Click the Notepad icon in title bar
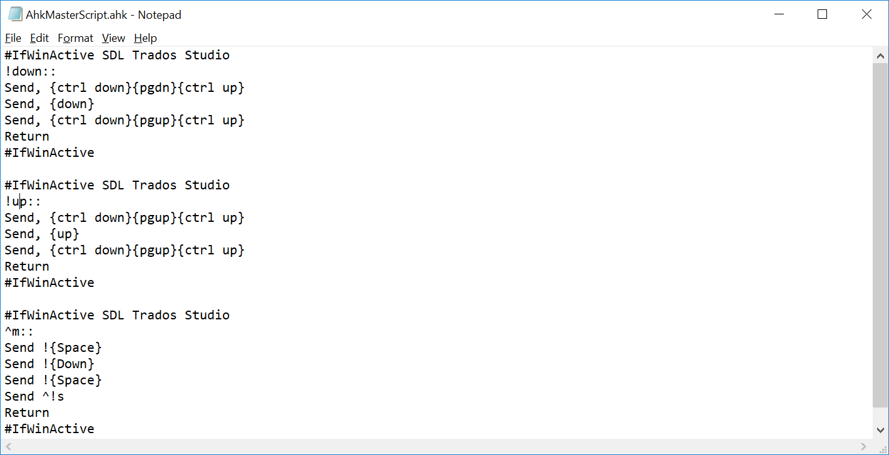The image size is (889, 455). tap(14, 14)
